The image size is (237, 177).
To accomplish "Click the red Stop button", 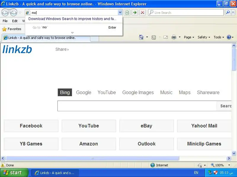I will (142, 12).
